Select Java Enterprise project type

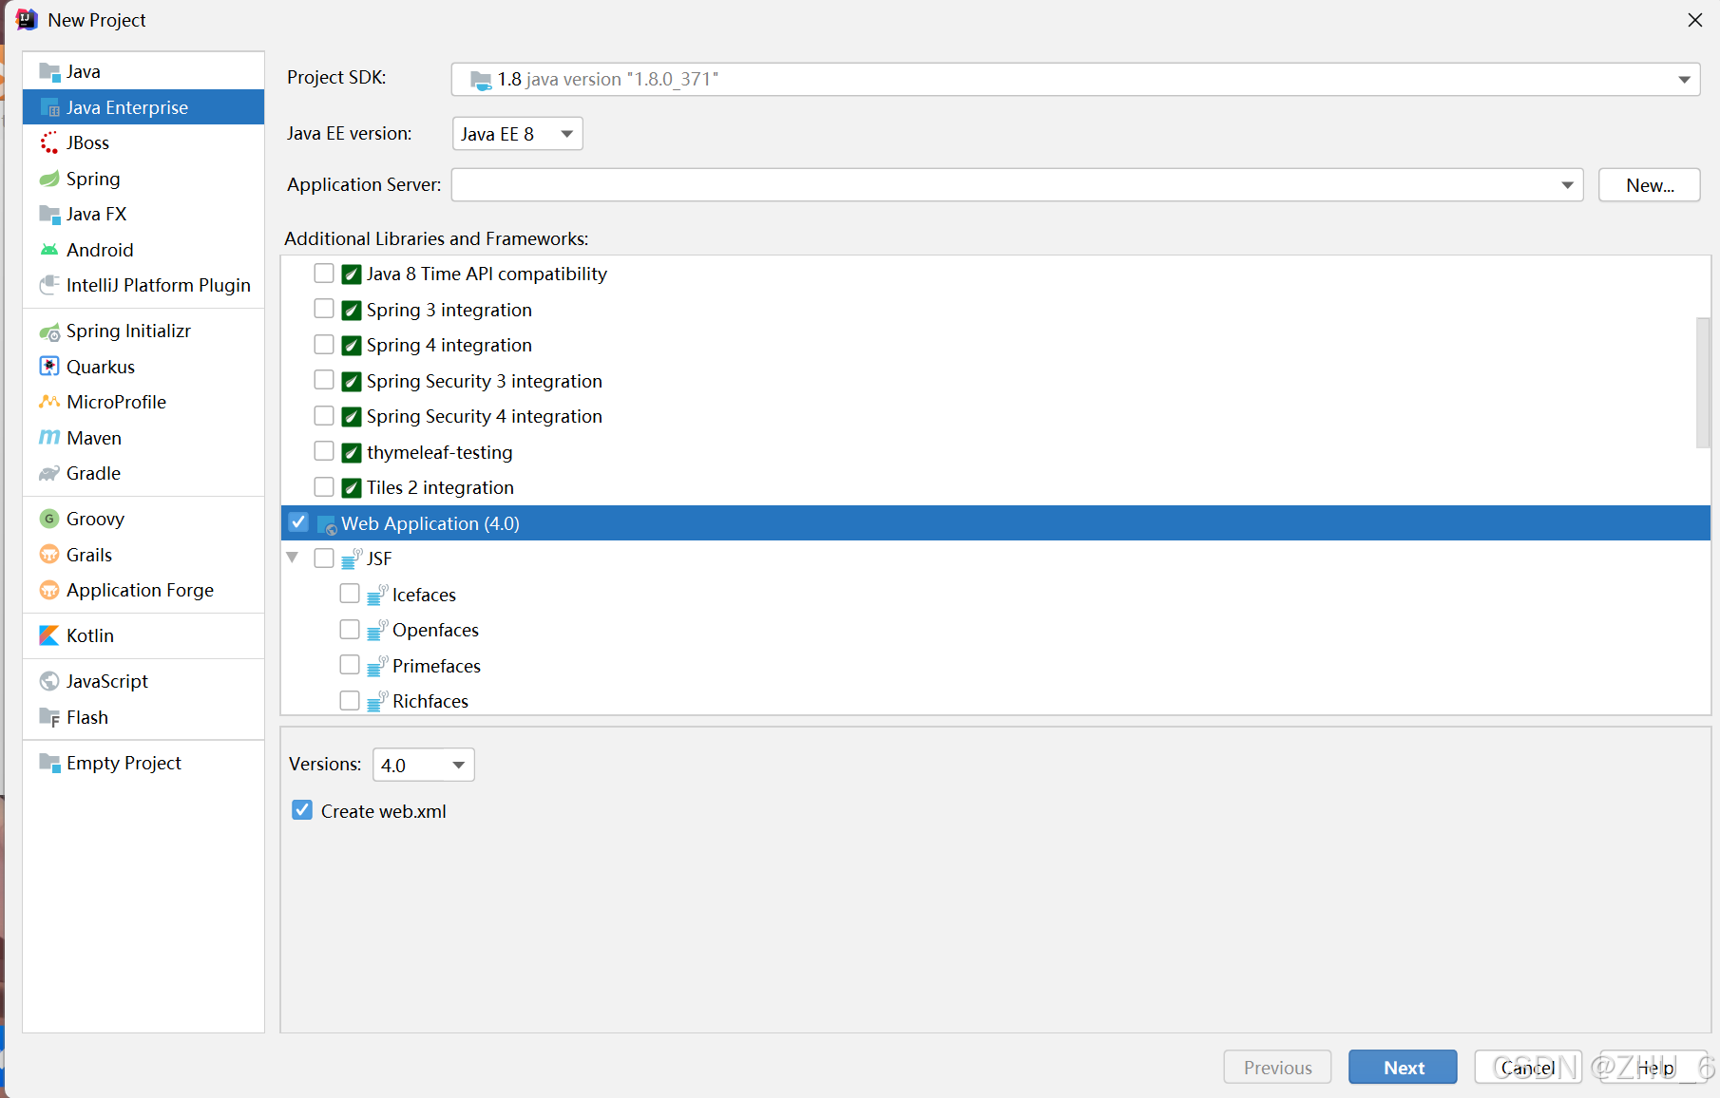click(143, 107)
